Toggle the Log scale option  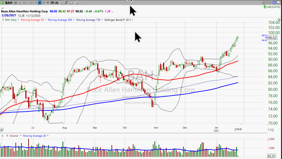pyautogui.click(x=271, y=129)
